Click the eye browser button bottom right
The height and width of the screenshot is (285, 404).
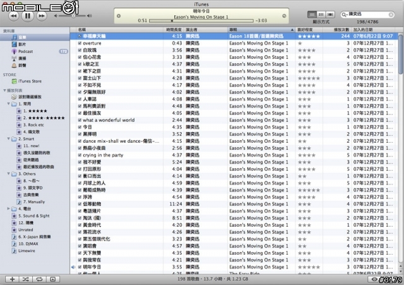pos(374,279)
